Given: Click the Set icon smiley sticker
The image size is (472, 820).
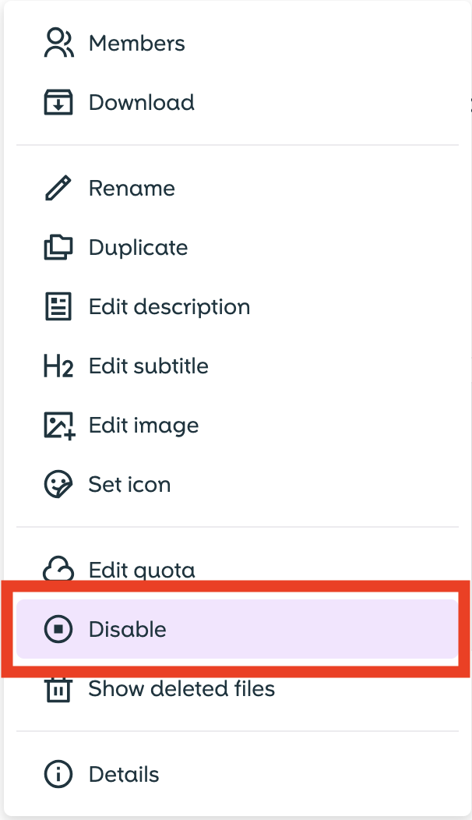Looking at the screenshot, I should (x=58, y=484).
